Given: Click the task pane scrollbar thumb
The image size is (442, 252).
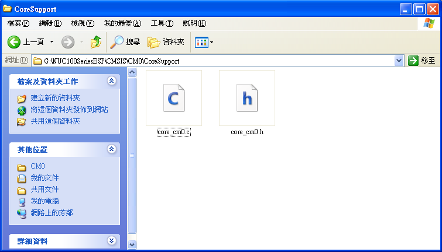Looking at the screenshot, I should coord(132,155).
